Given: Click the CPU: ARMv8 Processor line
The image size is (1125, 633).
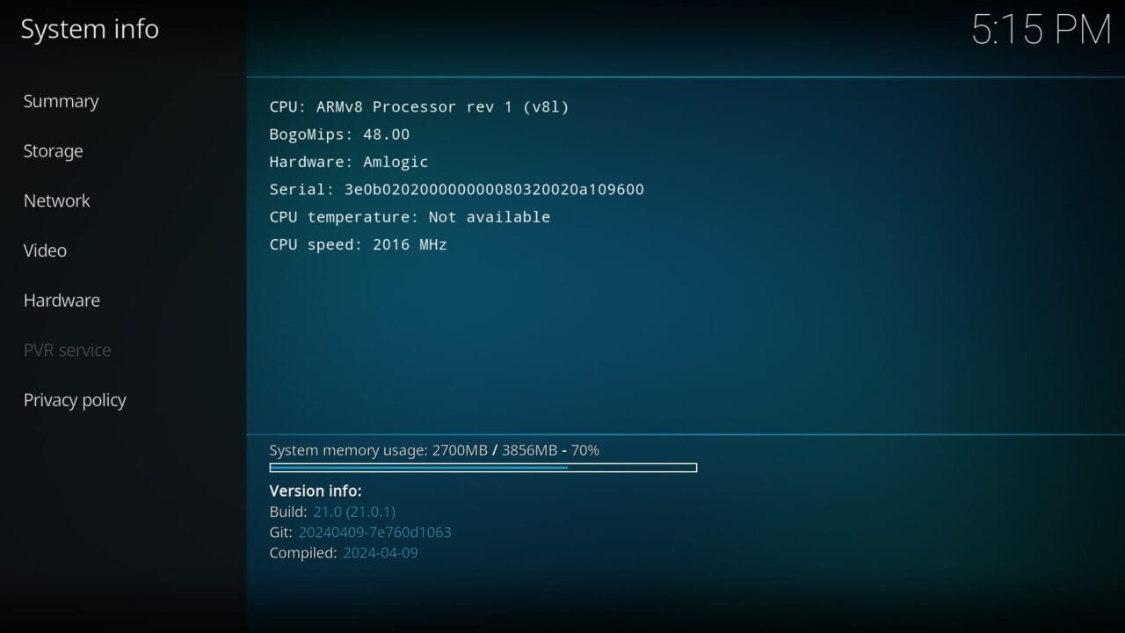Looking at the screenshot, I should tap(419, 107).
